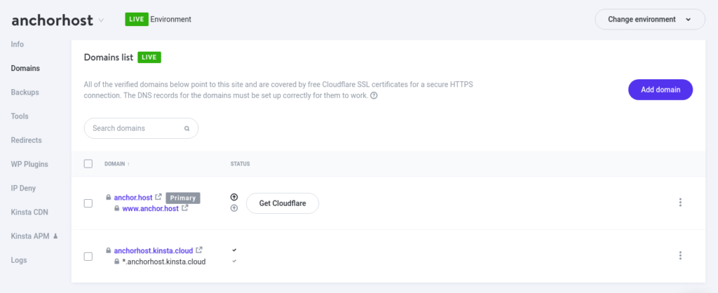The image size is (718, 293).
Task: Expand the anchorhost site name chevron
Action: [101, 20]
